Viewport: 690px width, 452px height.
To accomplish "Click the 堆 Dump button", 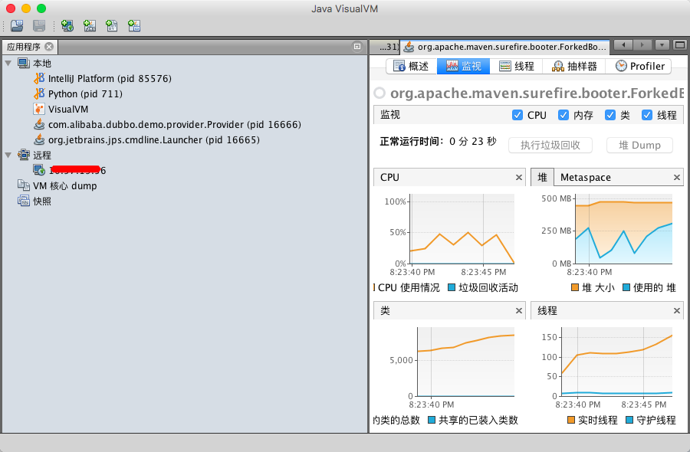I will click(639, 145).
